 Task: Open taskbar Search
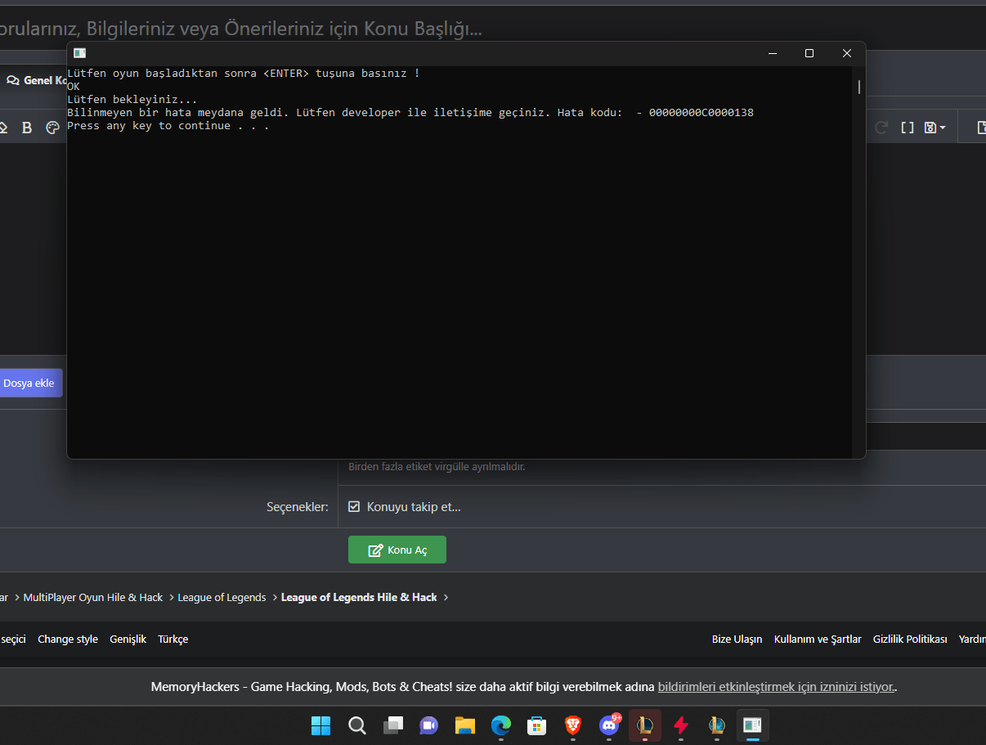pyautogui.click(x=357, y=725)
